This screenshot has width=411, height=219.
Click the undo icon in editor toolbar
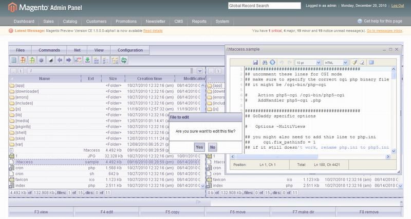(282, 63)
